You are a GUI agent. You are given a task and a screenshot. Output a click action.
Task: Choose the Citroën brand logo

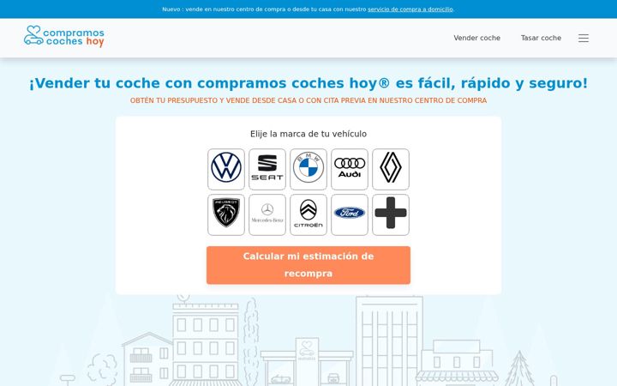pyautogui.click(x=308, y=214)
